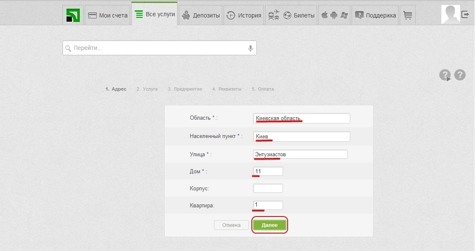Click the empty Корпус field
Screen dimensions: 475x251
tap(268, 188)
